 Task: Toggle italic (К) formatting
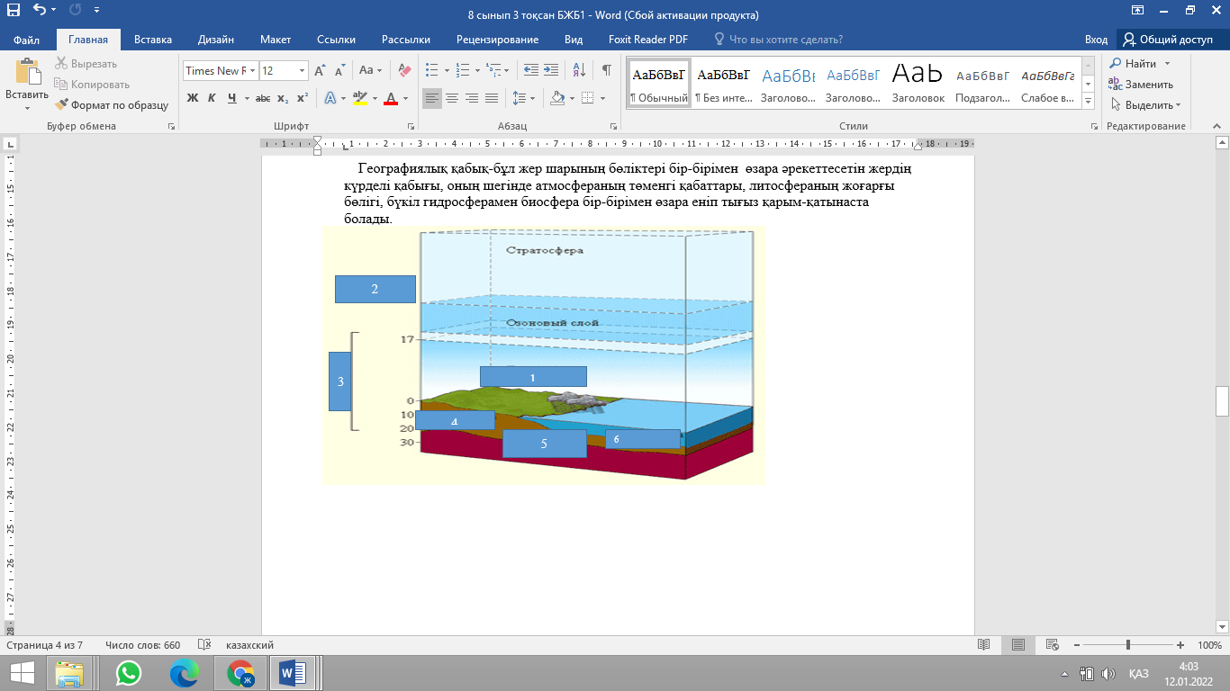pos(212,98)
